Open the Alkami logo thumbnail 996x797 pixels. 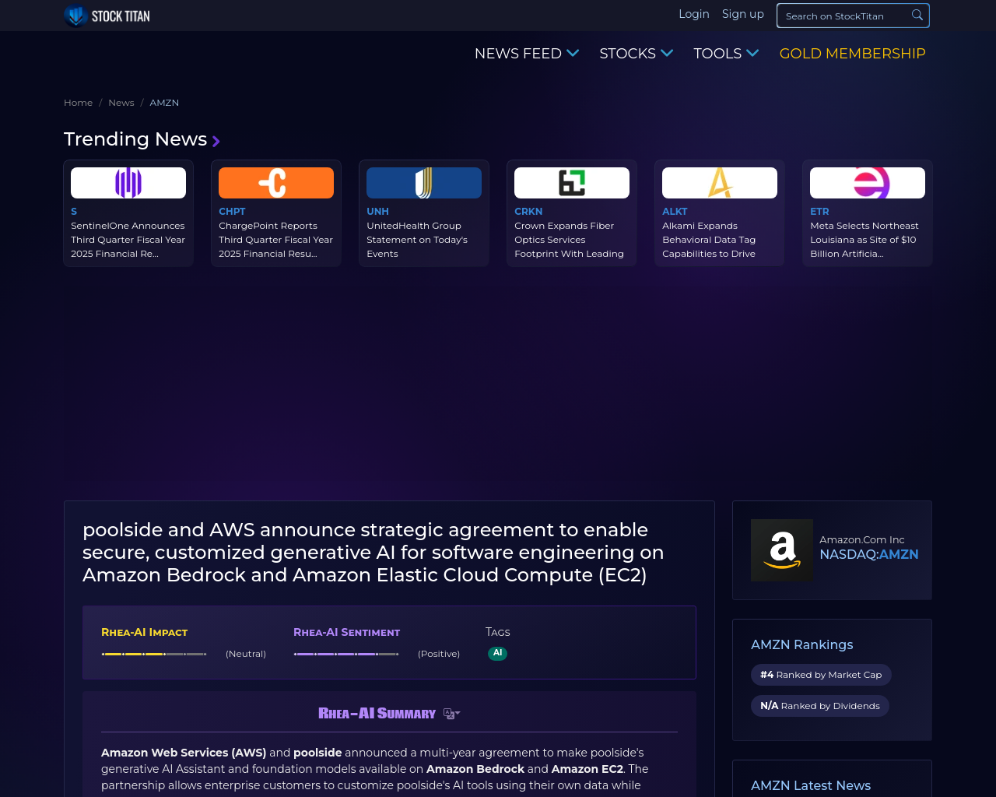(720, 183)
